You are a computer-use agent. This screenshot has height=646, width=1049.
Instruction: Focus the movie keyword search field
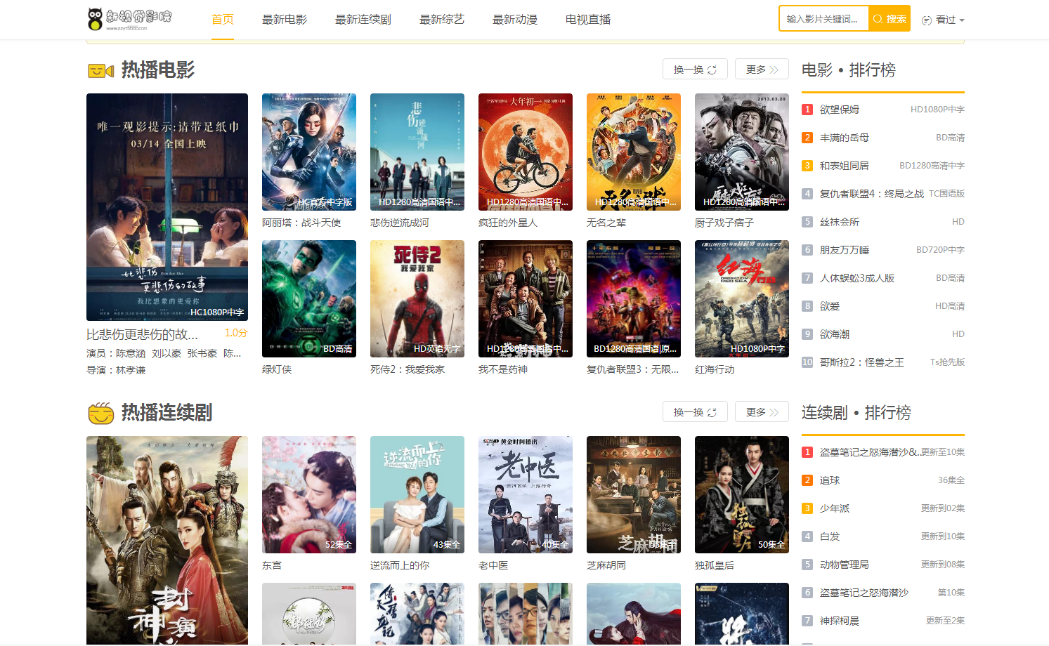pos(823,19)
